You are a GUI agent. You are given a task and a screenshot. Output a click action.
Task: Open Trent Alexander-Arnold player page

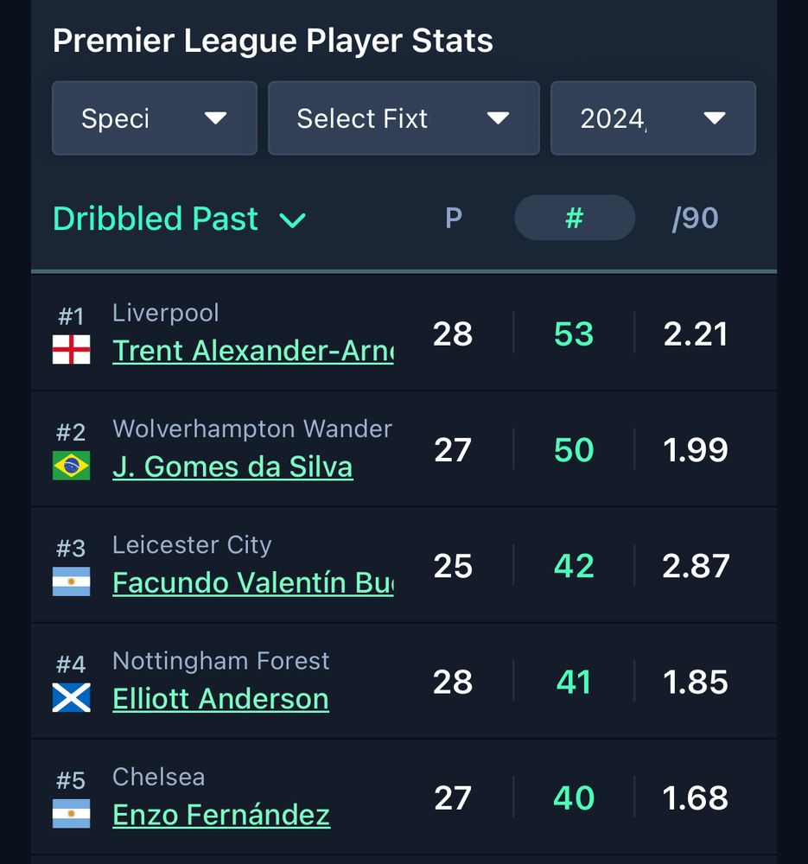[x=252, y=351]
